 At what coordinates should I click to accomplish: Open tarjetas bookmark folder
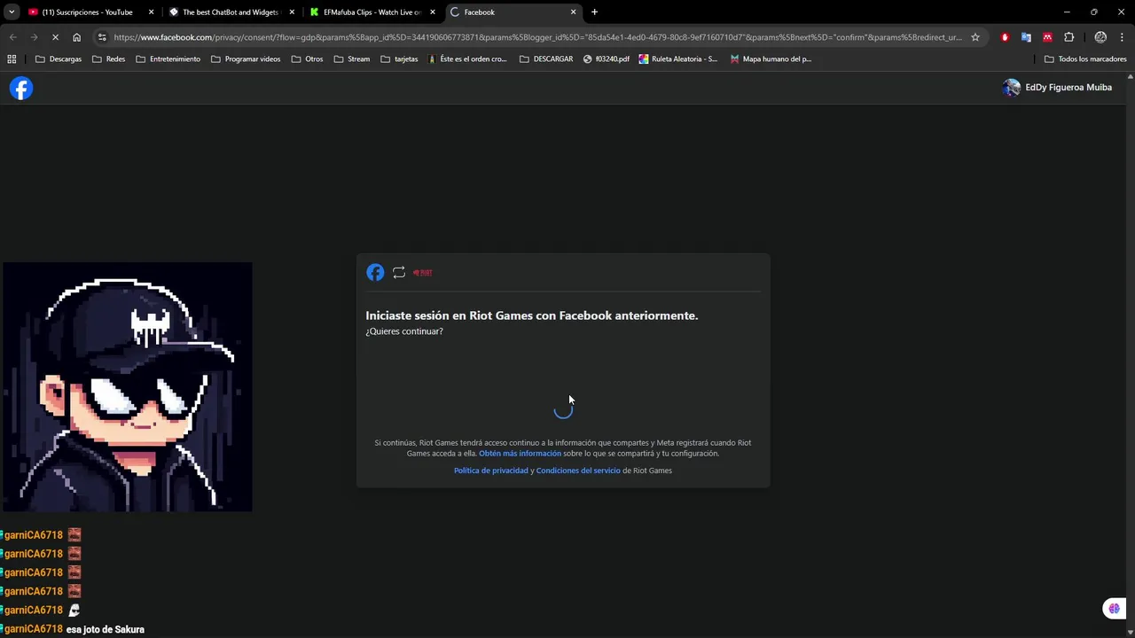tap(399, 59)
